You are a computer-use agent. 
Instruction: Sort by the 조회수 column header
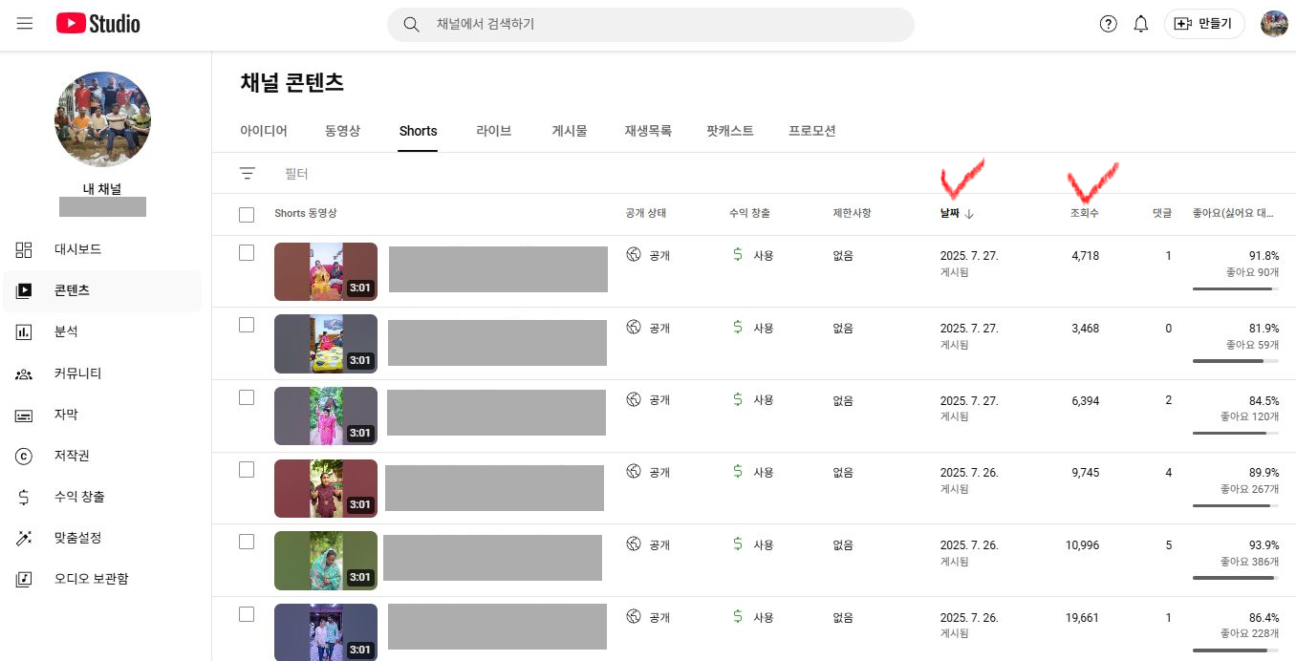coord(1084,213)
